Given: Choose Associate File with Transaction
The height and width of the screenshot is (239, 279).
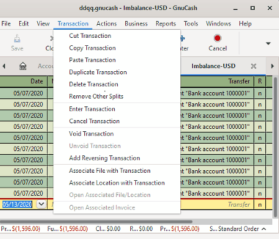Looking at the screenshot, I should tap(117, 171).
